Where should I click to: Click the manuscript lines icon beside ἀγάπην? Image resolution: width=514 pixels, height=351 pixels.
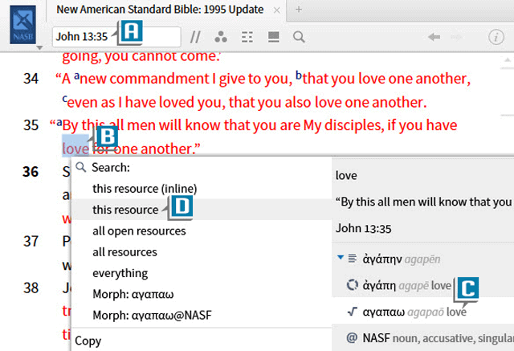pos(353,259)
